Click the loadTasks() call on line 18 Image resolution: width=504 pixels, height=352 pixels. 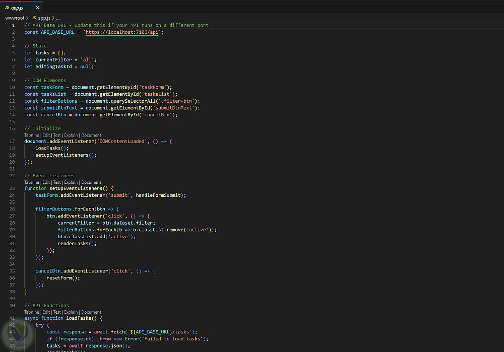[x=51, y=148]
